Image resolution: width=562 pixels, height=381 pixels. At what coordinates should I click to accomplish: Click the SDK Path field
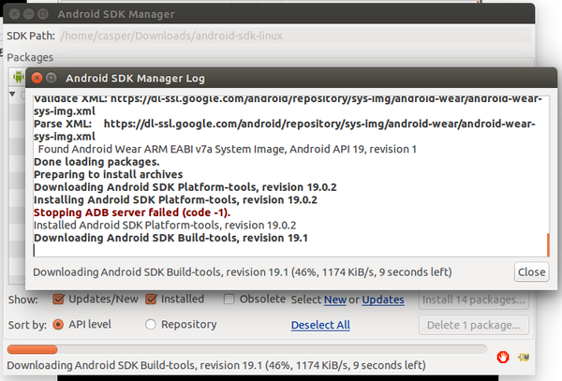point(295,36)
